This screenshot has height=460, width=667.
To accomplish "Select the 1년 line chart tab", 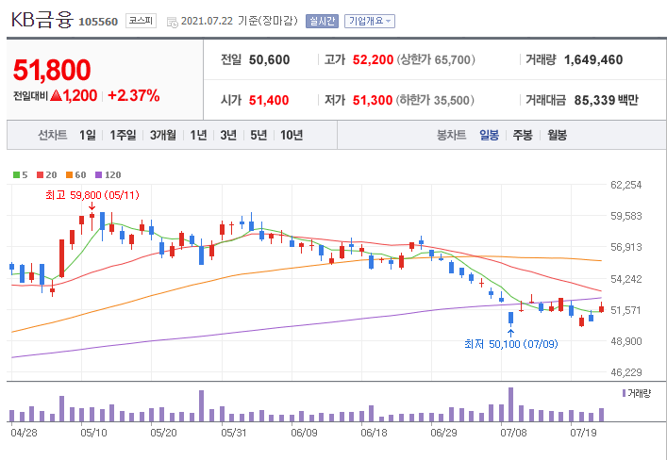I will click(198, 135).
